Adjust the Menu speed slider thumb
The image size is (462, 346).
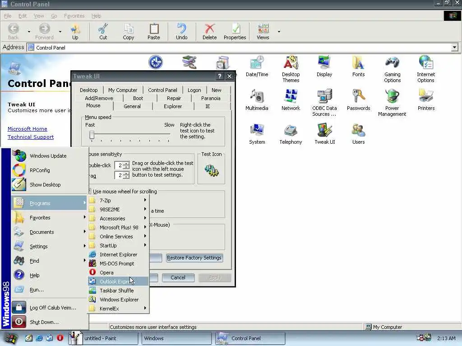92,135
